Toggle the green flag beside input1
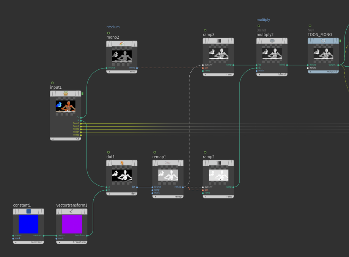Viewport: 349px width, 257px height. pyautogui.click(x=82, y=93)
